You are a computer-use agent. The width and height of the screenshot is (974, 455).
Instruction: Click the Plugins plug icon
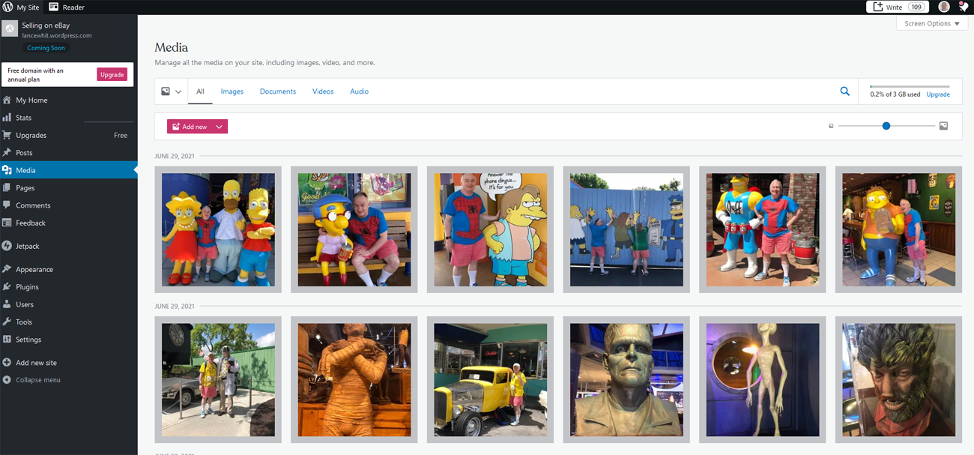[x=7, y=286]
